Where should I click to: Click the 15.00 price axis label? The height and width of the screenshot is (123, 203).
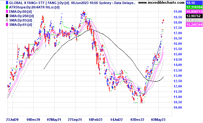(178, 54)
